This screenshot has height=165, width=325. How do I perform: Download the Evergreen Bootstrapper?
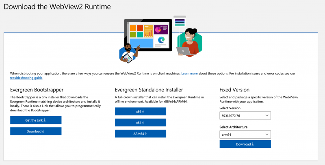pos(36,131)
